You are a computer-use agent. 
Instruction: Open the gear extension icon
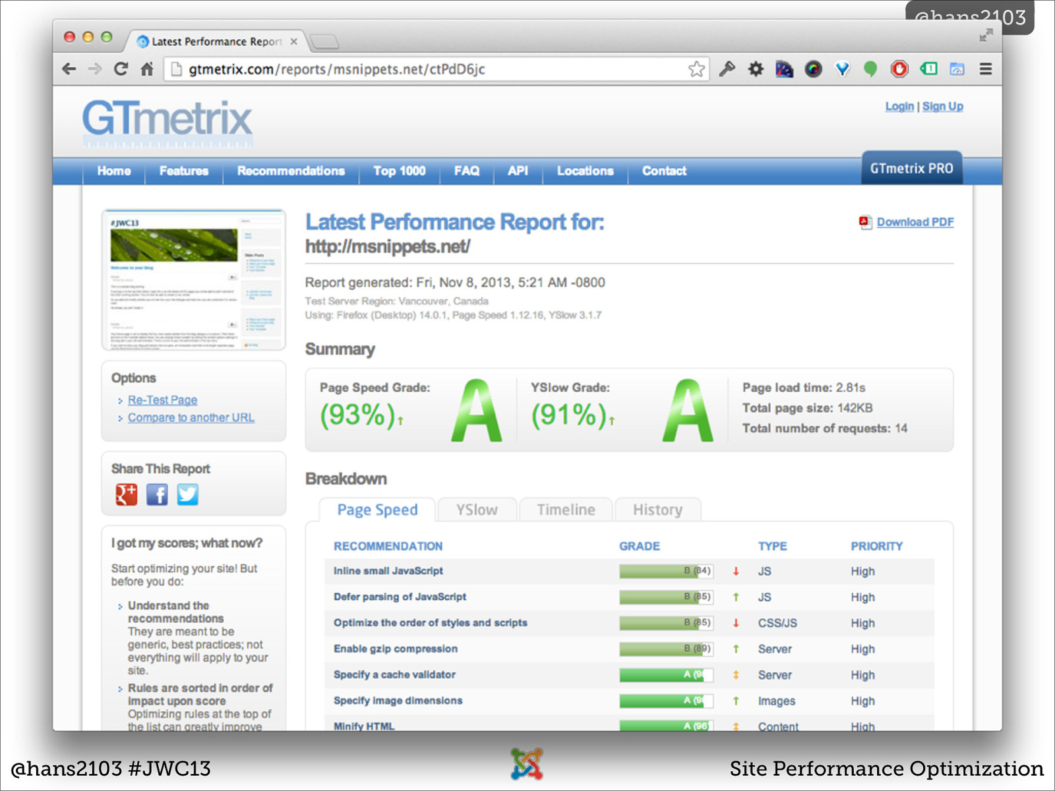tap(756, 69)
